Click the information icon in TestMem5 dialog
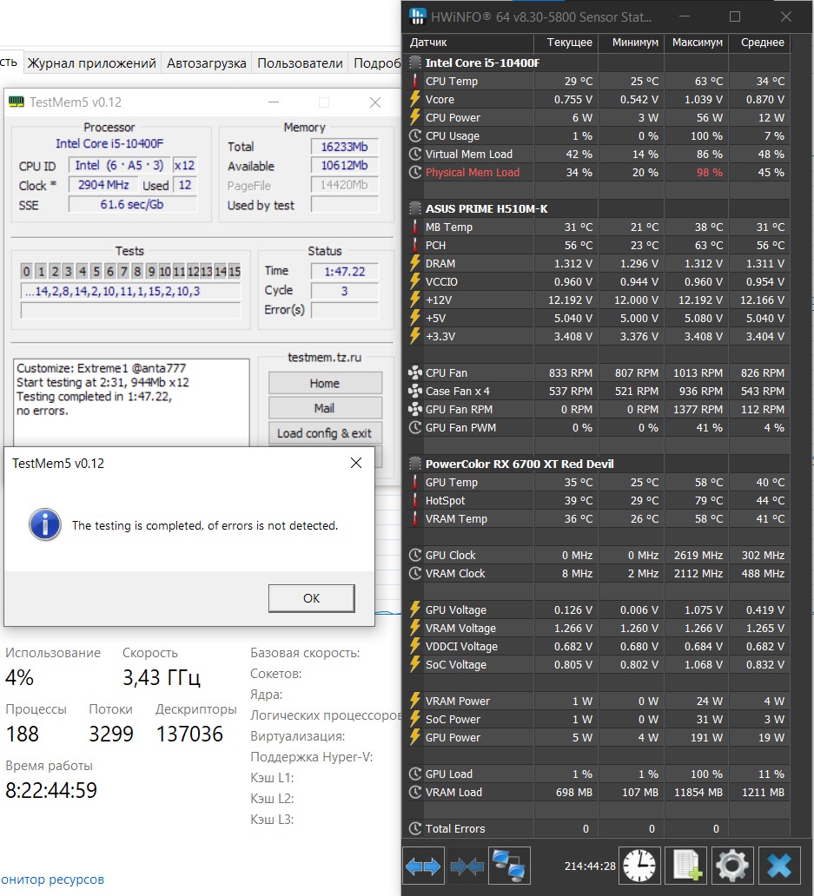The height and width of the screenshot is (896, 814). pos(44,524)
